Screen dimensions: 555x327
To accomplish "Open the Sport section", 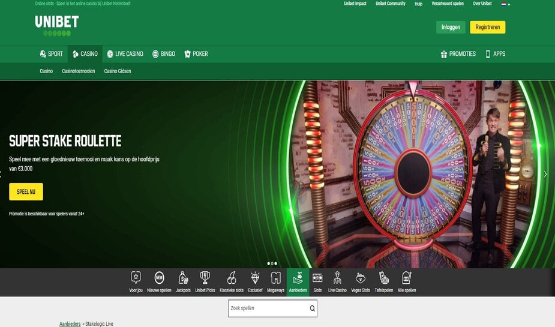I will pos(52,54).
